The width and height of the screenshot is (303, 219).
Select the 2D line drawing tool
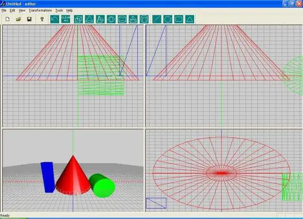tap(157, 19)
